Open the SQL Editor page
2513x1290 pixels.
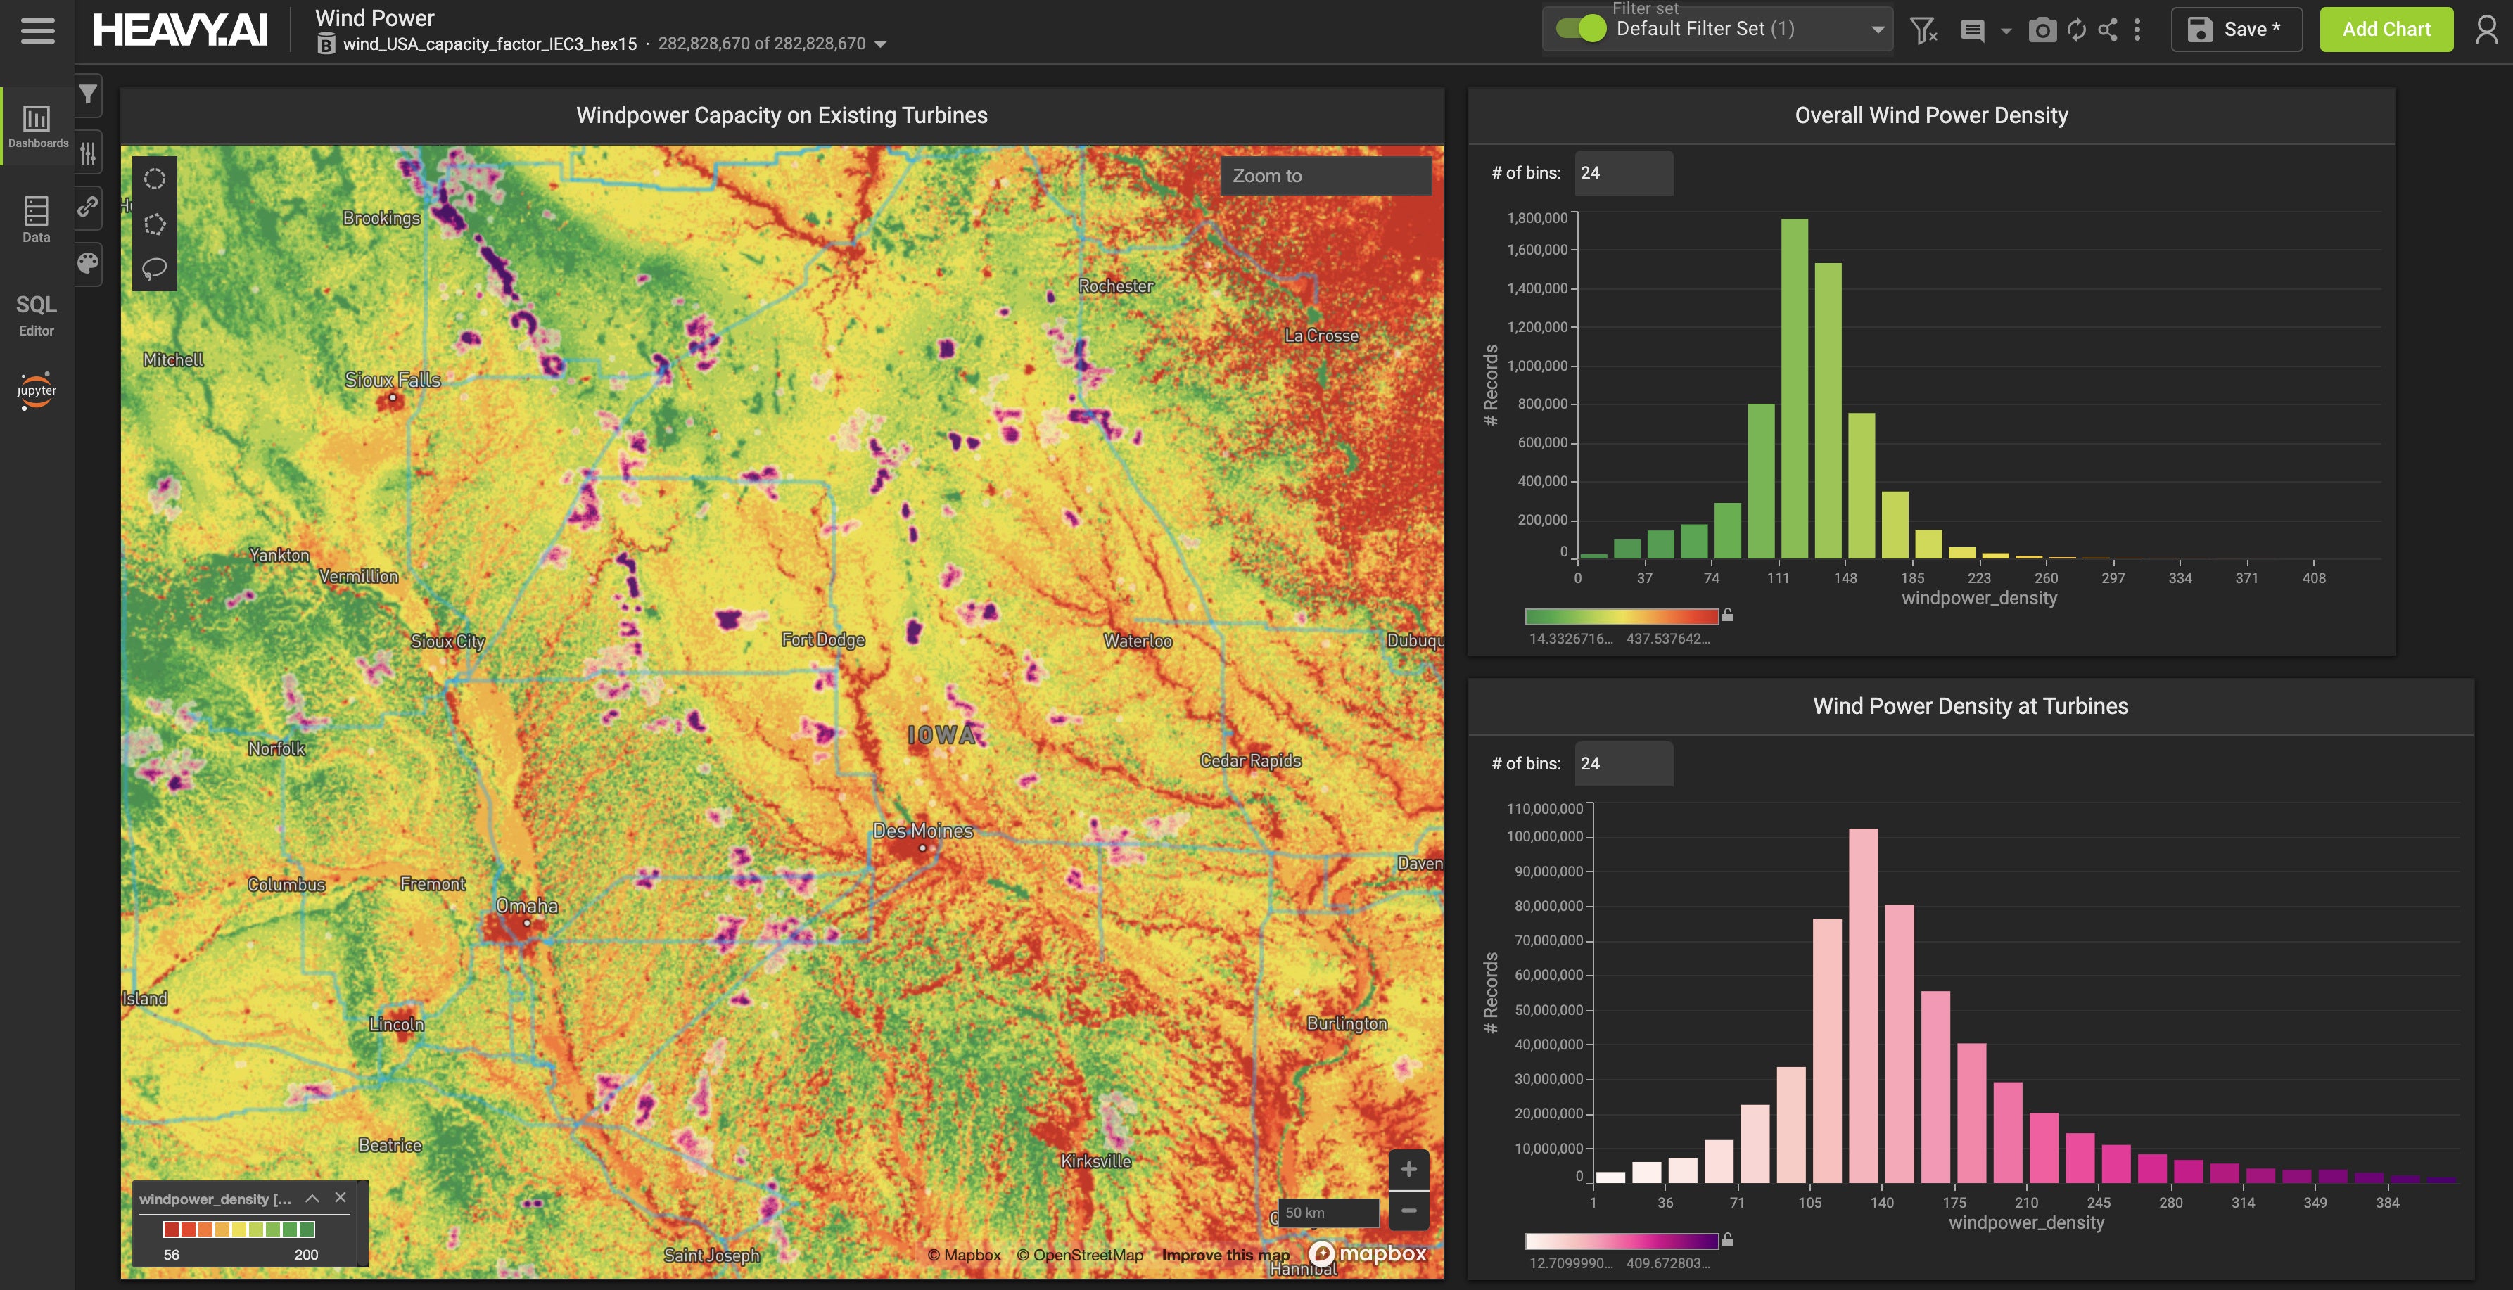[36, 315]
